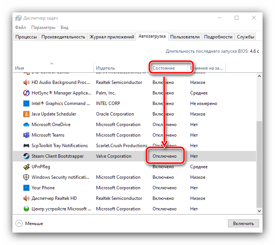Select the HD Audio Background Proc... row name
Viewport: 275px width, 245px height.
tap(61, 82)
